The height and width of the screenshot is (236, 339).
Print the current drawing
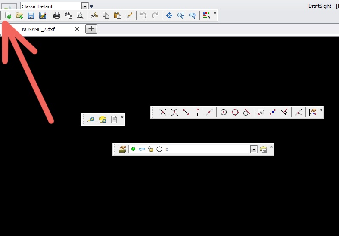point(57,15)
